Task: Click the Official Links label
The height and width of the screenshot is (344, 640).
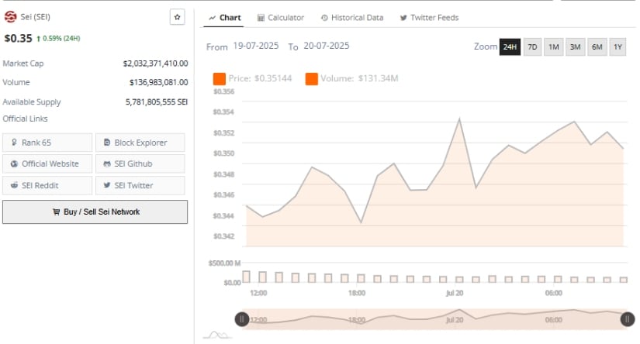Action: point(26,119)
